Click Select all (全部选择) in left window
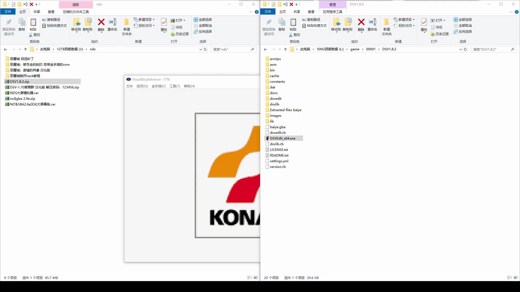This screenshot has height=292, width=520. pyautogui.click(x=203, y=20)
